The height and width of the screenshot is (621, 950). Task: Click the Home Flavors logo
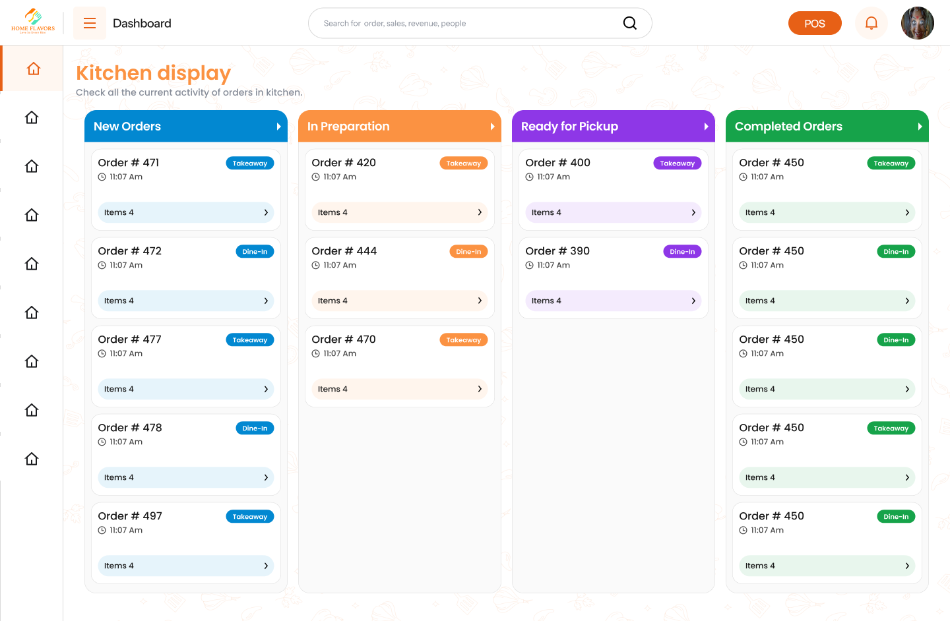pyautogui.click(x=33, y=22)
